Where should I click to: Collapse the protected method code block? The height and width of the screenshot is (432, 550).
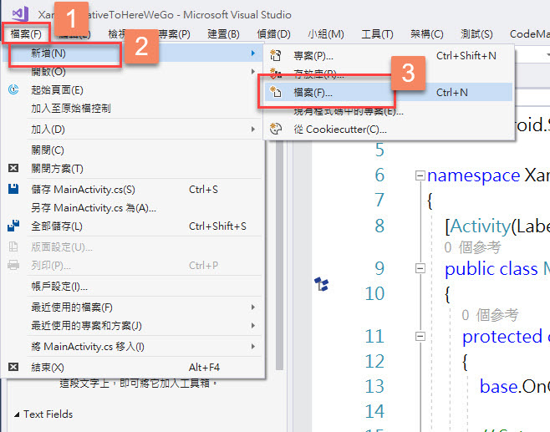click(x=420, y=336)
